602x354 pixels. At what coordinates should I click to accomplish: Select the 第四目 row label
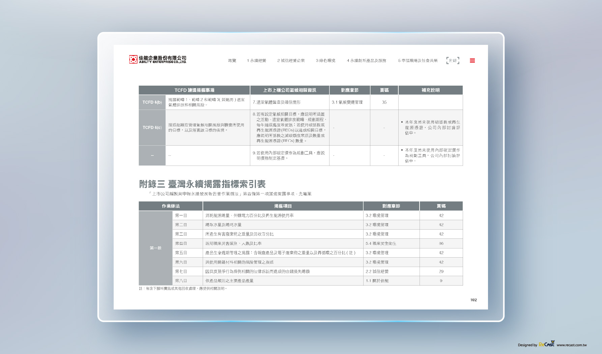[188, 243]
